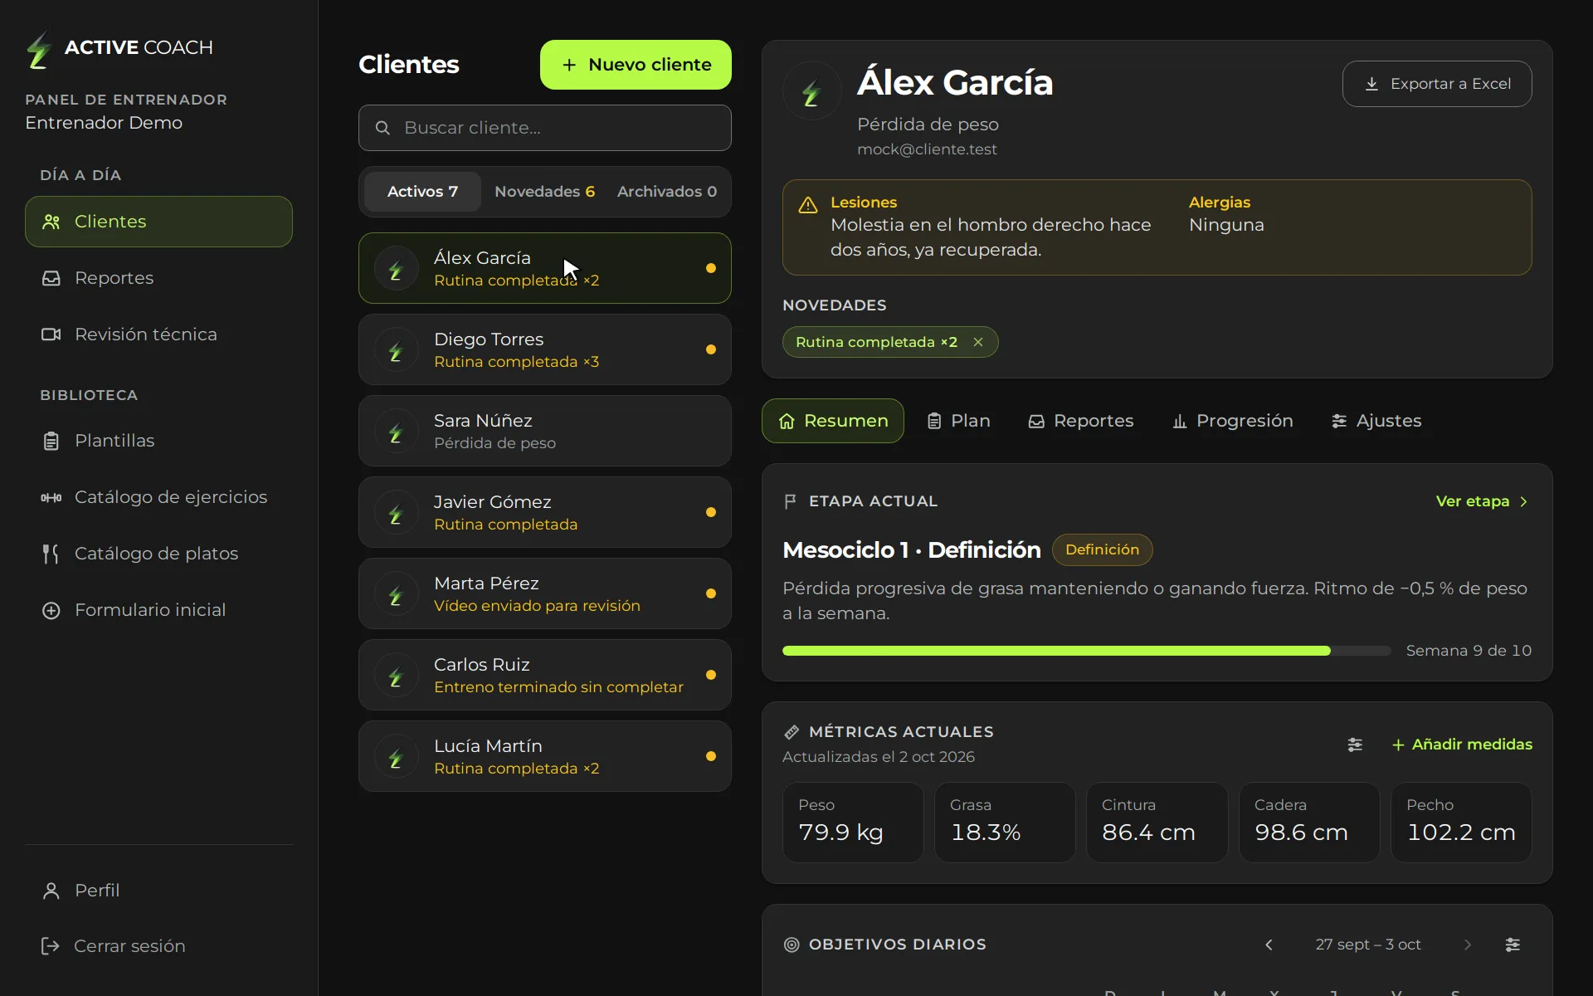Viewport: 1593px width, 996px height.
Task: Open the Plan tab
Action: [x=958, y=421]
